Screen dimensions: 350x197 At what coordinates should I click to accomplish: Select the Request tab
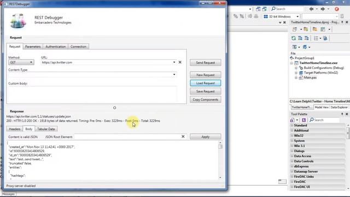[x=15, y=47]
